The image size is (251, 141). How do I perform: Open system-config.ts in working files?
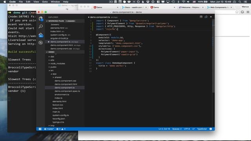[58, 35]
